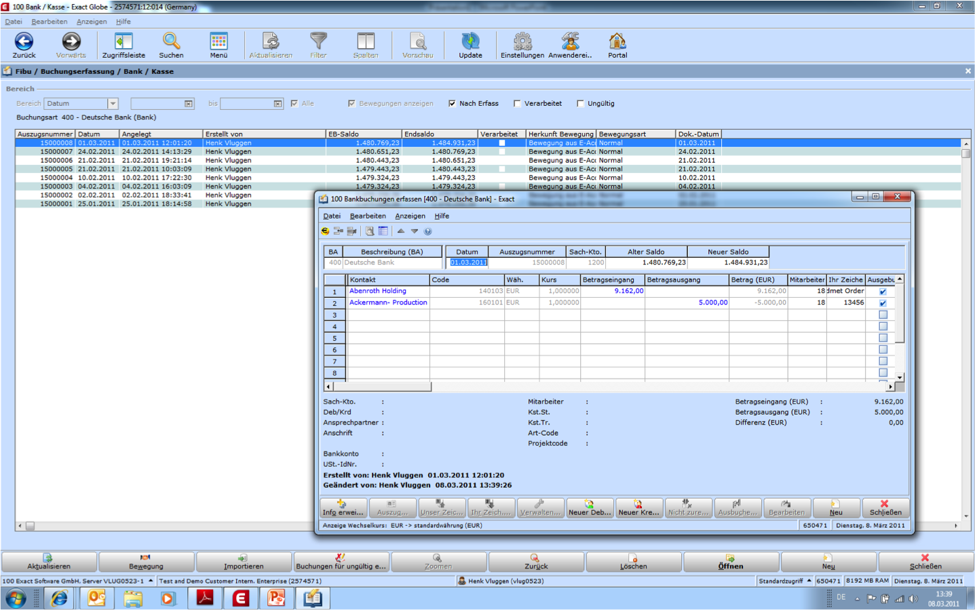975x610 pixels.
Task: Open the Menü grid icon
Action: (x=218, y=42)
